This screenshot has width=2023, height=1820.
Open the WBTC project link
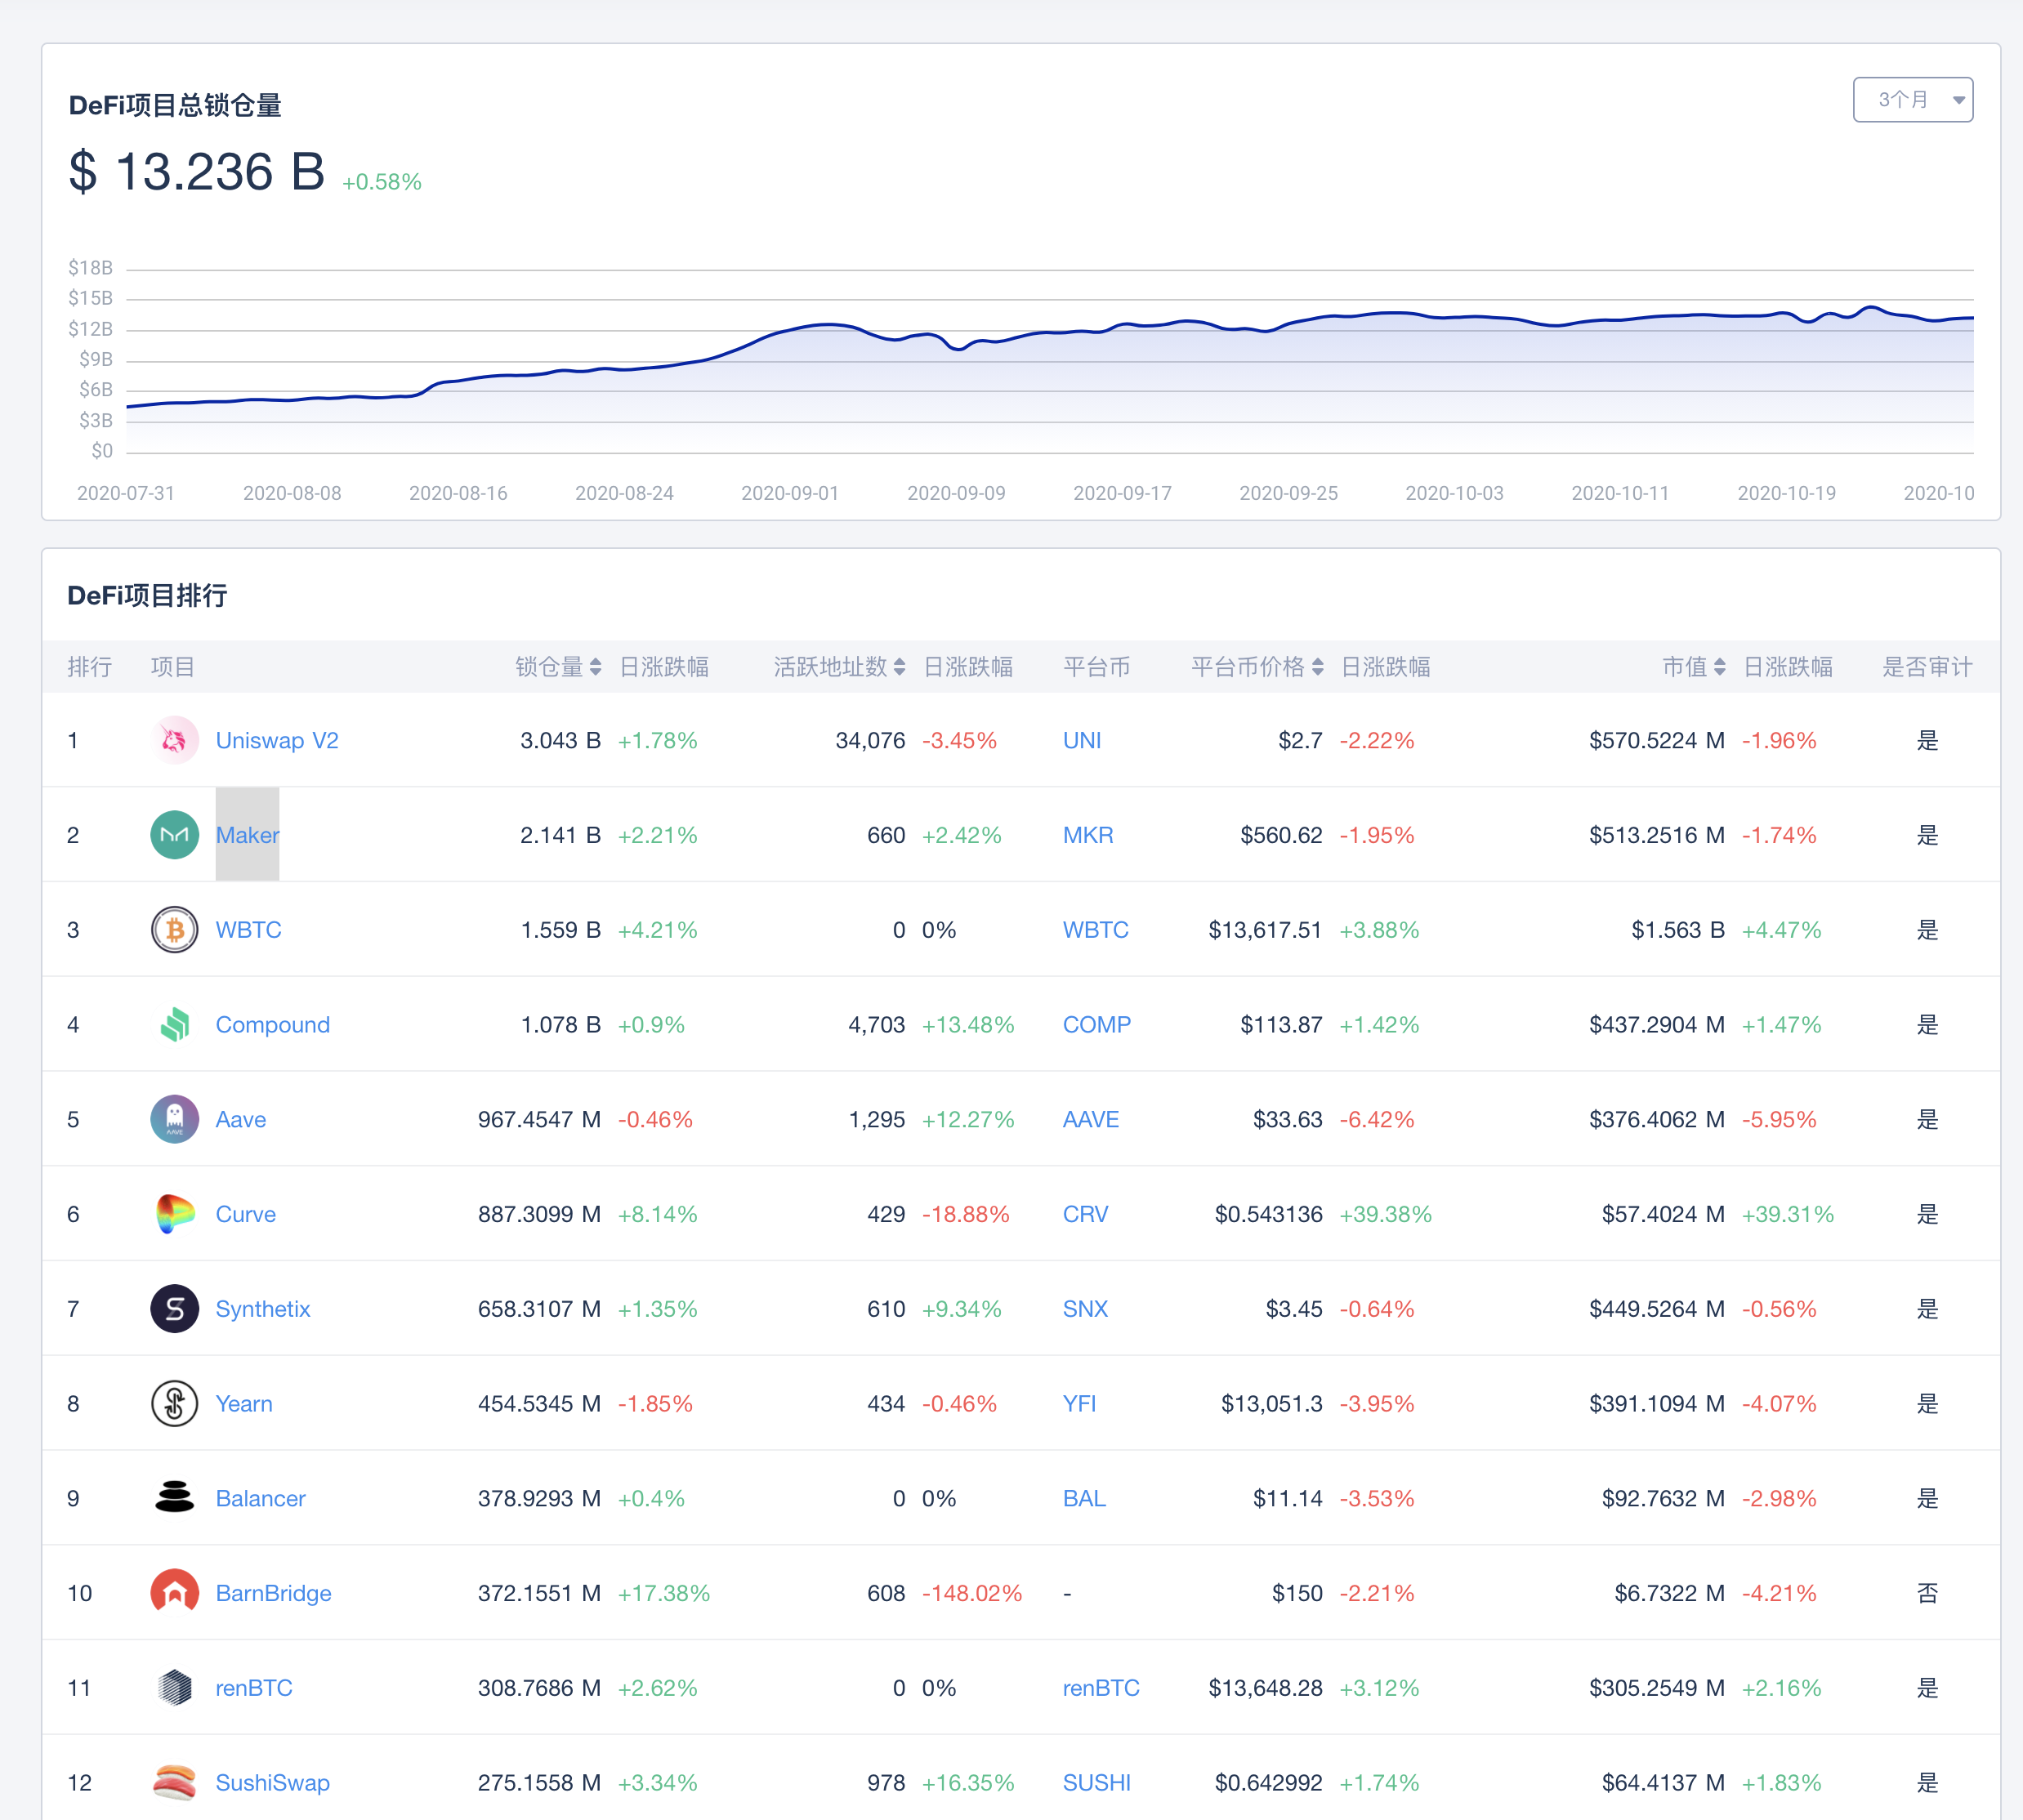pyautogui.click(x=249, y=930)
